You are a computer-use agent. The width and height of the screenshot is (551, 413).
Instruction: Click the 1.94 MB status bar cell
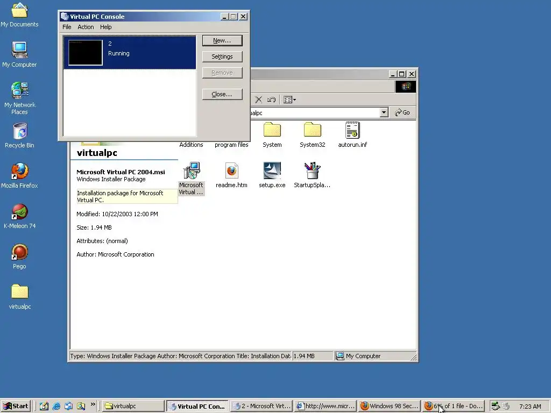(313, 356)
